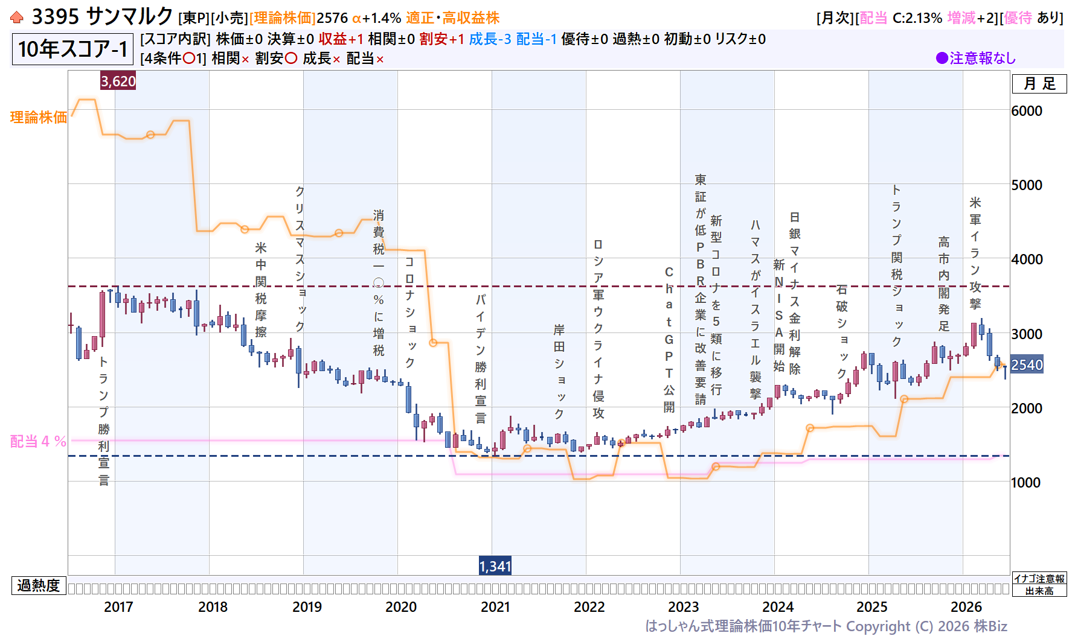
Task: Click the 米軍イラン攻撃 event label
Action: (975, 253)
